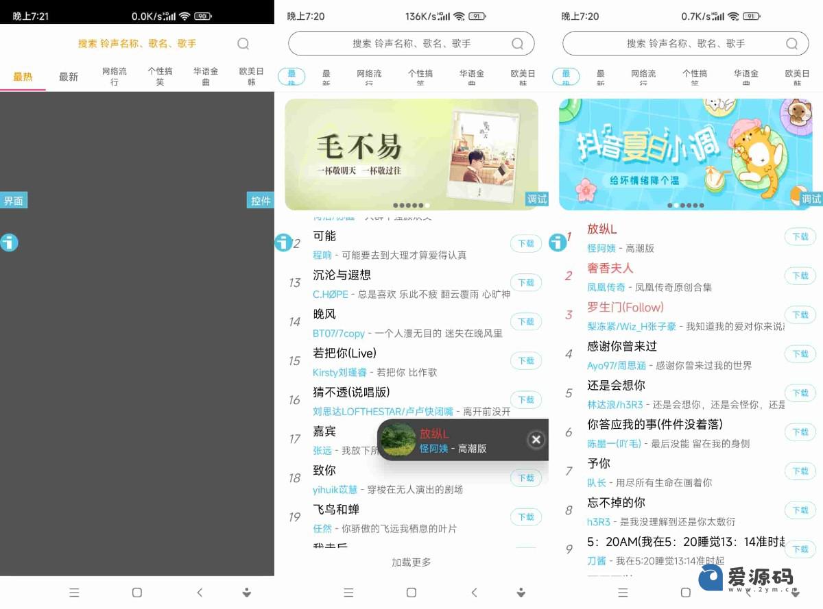This screenshot has height=609, width=823.
Task: Open 欧美日韩 tab on the gray screen
Action: click(x=252, y=77)
